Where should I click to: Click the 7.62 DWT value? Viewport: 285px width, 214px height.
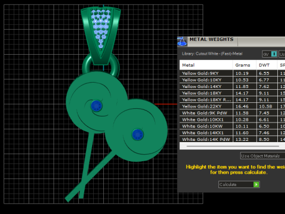pos(264,87)
